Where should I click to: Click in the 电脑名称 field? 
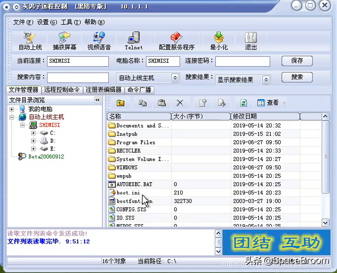pos(163,61)
